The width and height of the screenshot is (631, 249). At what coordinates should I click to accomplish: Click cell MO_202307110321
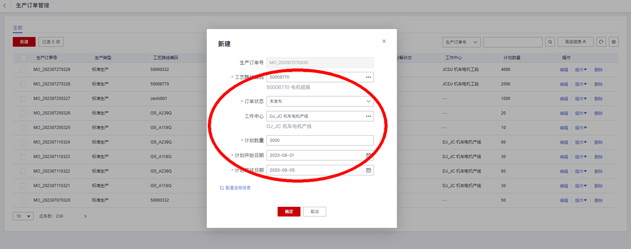52,186
